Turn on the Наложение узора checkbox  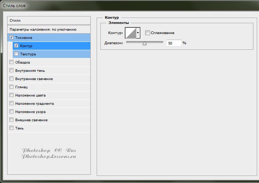(11, 112)
